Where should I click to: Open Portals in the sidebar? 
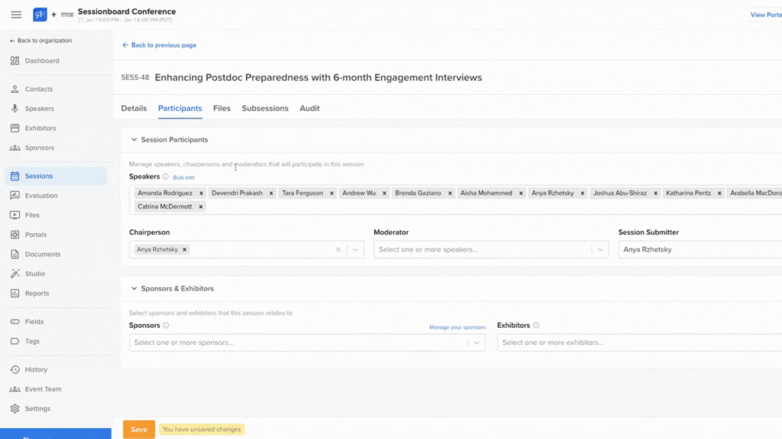tap(35, 234)
